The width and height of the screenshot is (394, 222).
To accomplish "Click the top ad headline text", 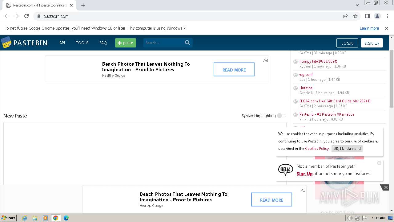I will click(x=146, y=67).
